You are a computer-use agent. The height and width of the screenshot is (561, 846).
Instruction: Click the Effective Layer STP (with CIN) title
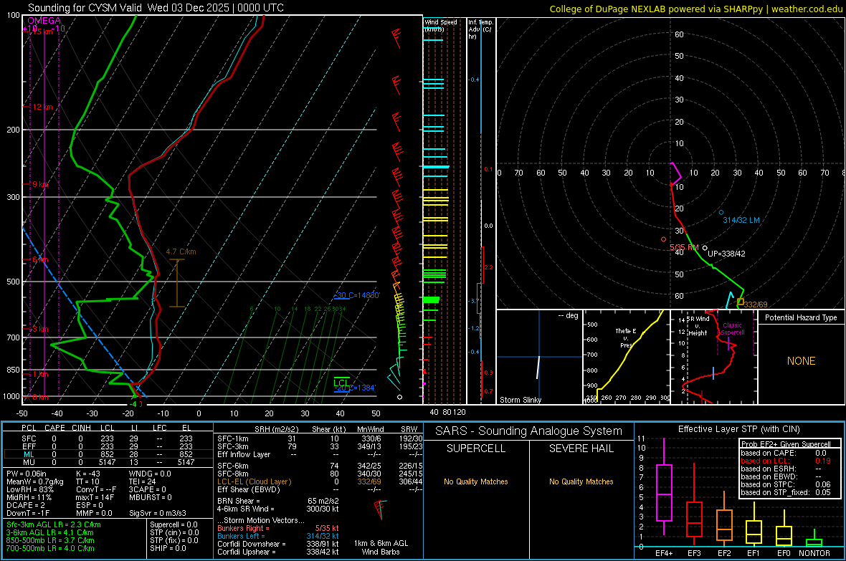click(738, 429)
